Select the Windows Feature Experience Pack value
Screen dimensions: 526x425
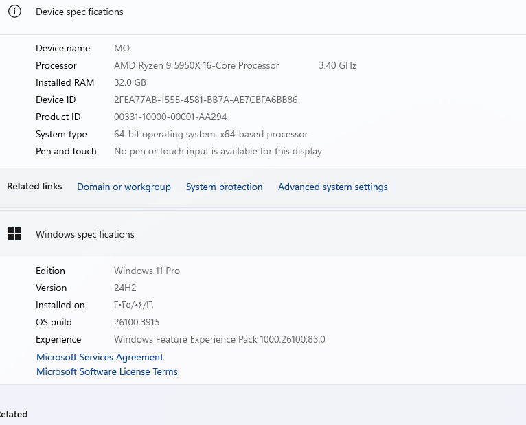[x=219, y=339]
